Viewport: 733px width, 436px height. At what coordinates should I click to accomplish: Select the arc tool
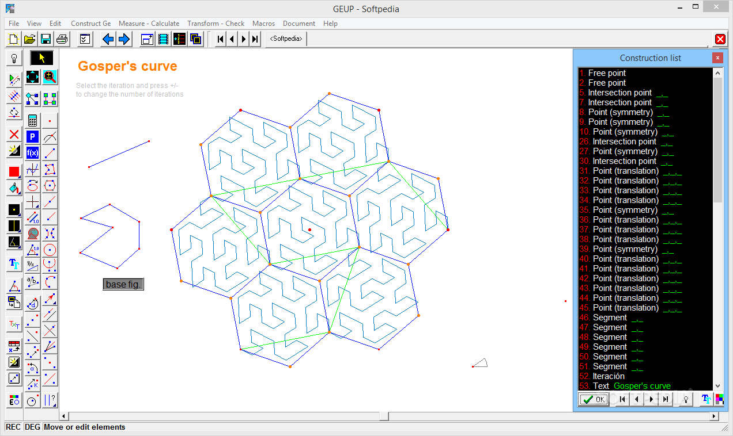50,282
